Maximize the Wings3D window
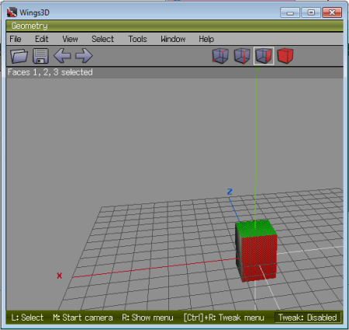The image size is (349, 330). point(311,12)
